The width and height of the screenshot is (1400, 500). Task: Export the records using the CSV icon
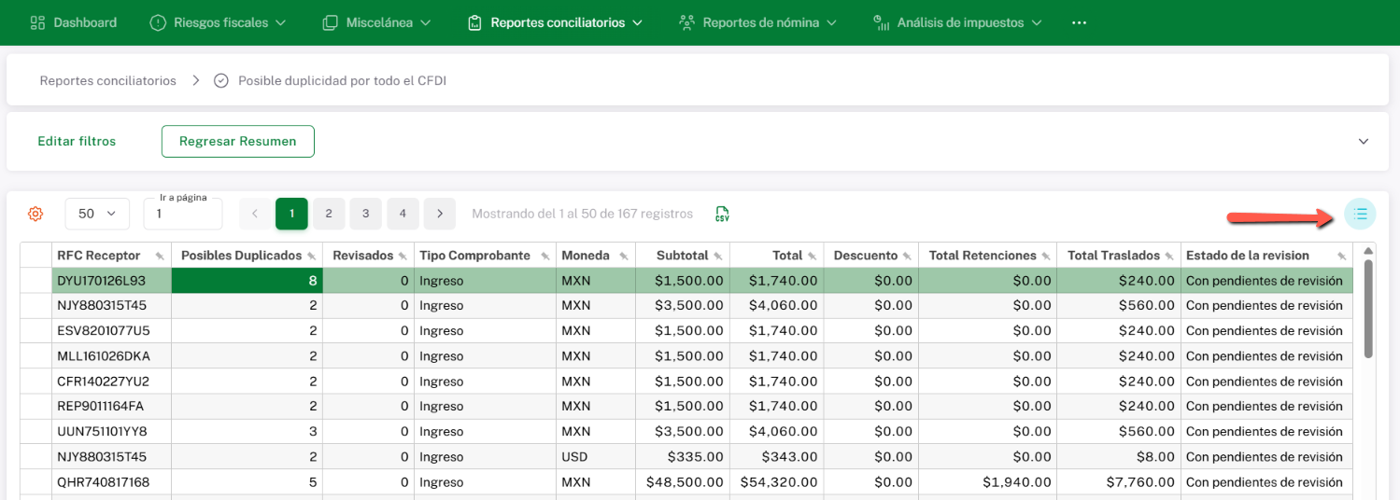point(722,214)
